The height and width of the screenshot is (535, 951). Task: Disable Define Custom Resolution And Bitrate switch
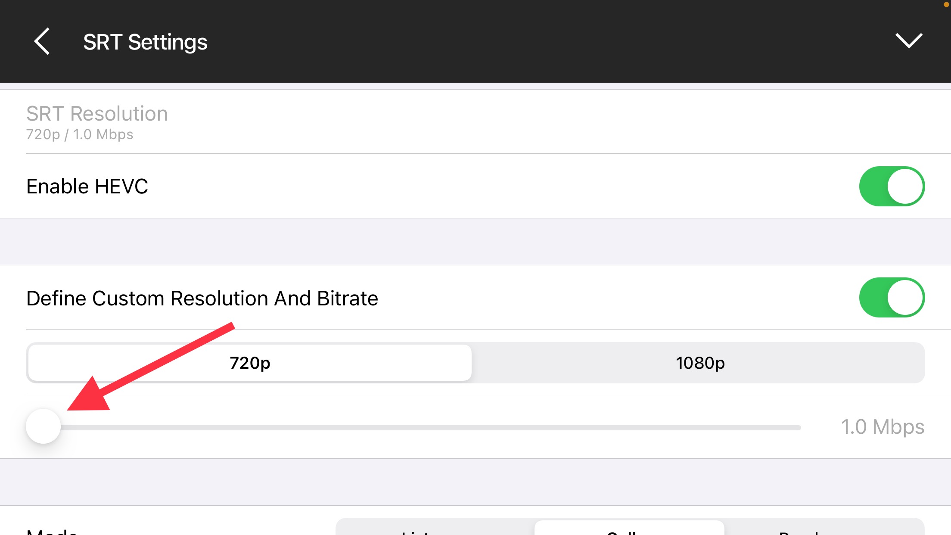[892, 298]
